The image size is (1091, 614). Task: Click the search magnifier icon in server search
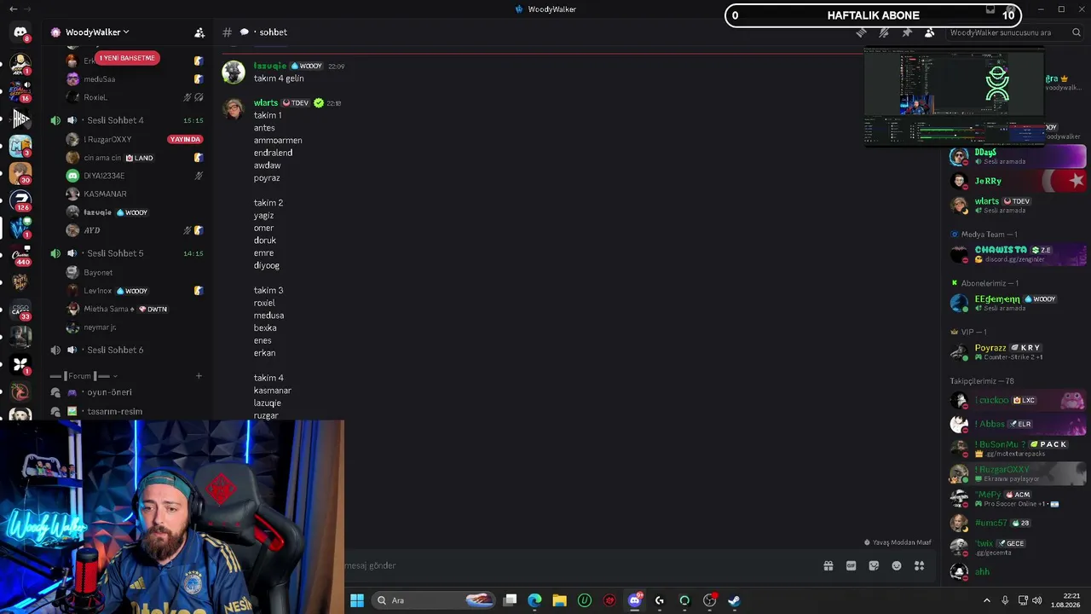tap(1077, 32)
